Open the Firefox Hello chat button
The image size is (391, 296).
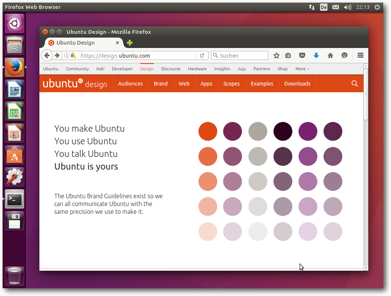(x=345, y=55)
